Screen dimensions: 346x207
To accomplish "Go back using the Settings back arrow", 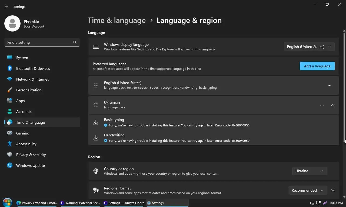I will [x=6, y=6].
